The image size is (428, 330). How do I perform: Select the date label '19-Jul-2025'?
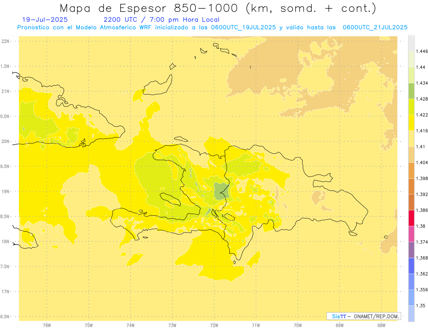45,20
